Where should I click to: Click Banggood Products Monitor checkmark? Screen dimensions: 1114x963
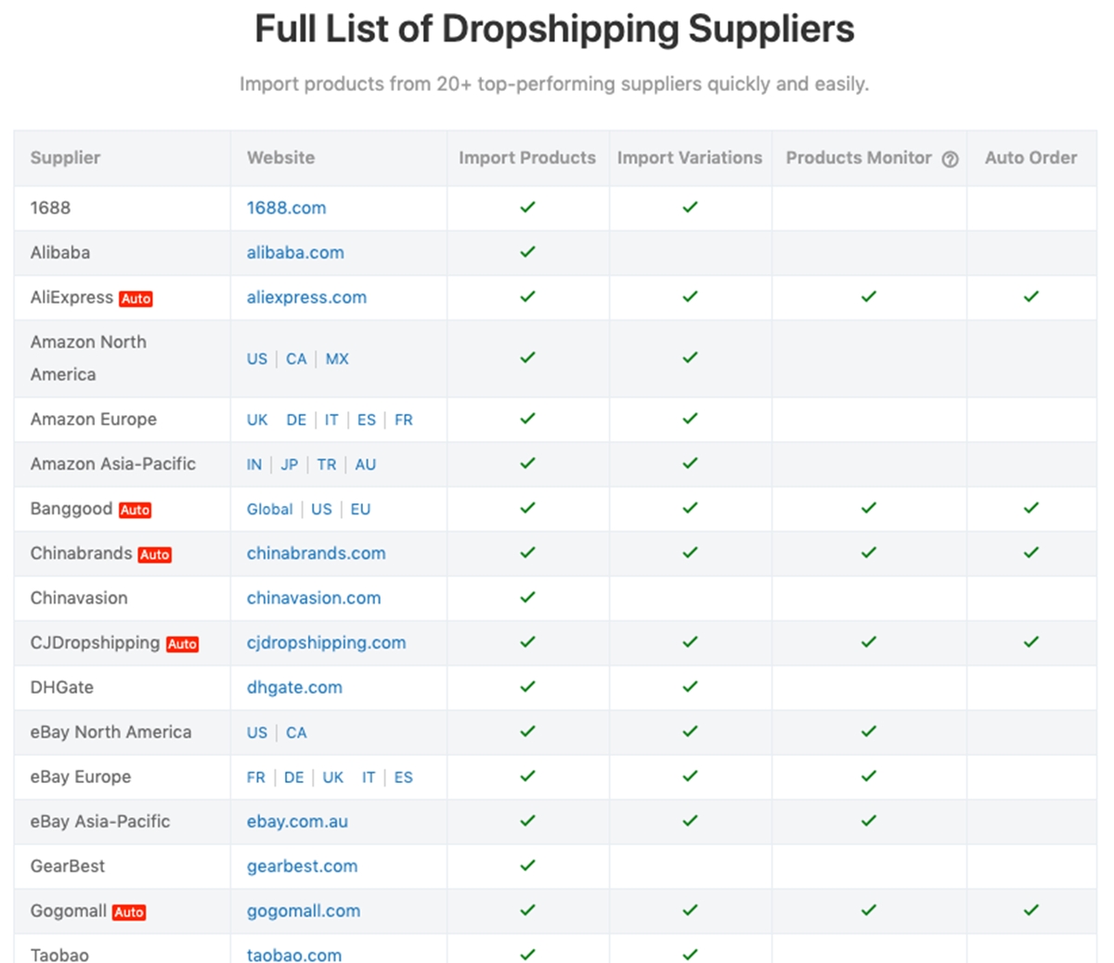pyautogui.click(x=868, y=508)
